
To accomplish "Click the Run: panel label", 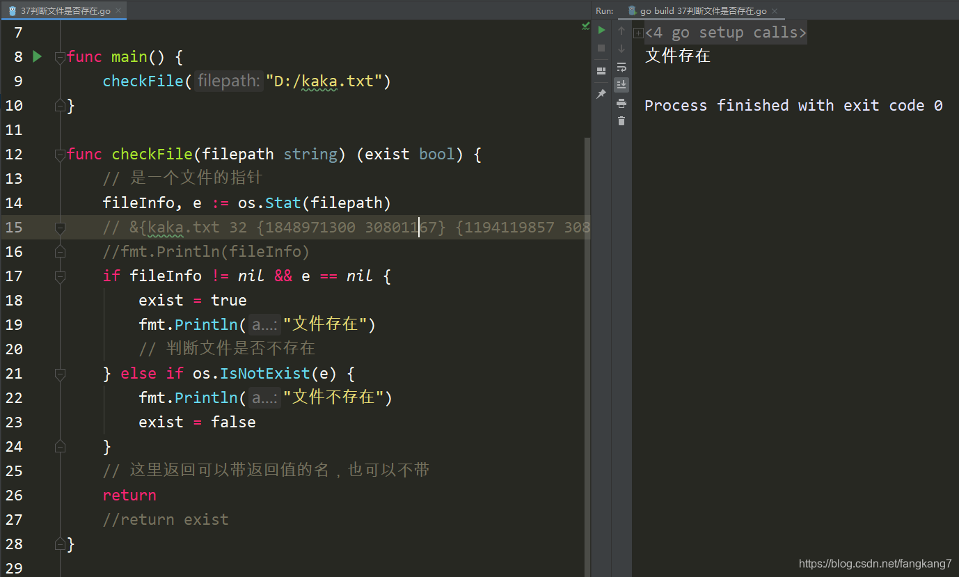I will pos(605,10).
